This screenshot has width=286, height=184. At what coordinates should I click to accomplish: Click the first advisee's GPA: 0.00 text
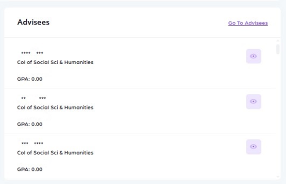(29, 79)
